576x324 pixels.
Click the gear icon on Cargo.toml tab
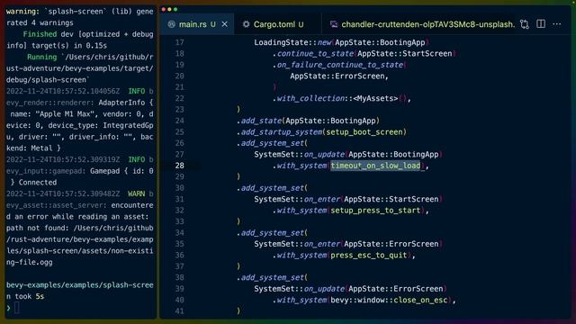tap(246, 24)
